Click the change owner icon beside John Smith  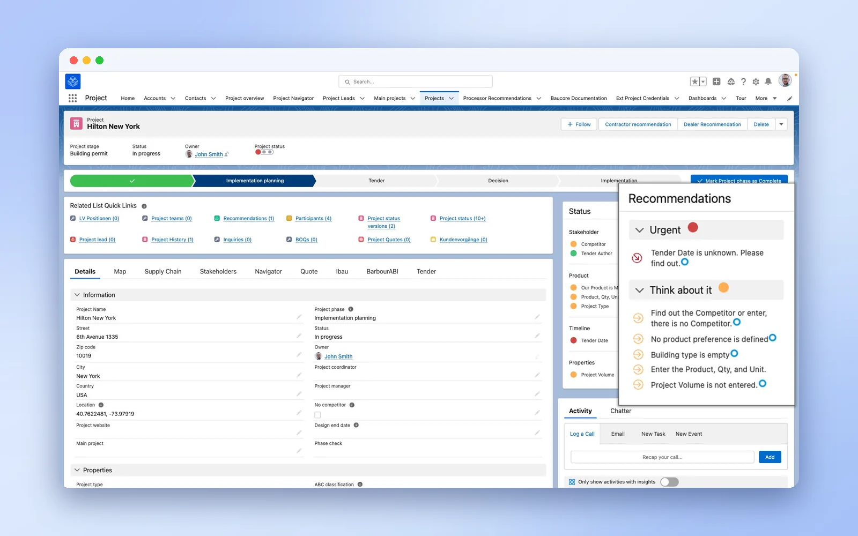227,154
